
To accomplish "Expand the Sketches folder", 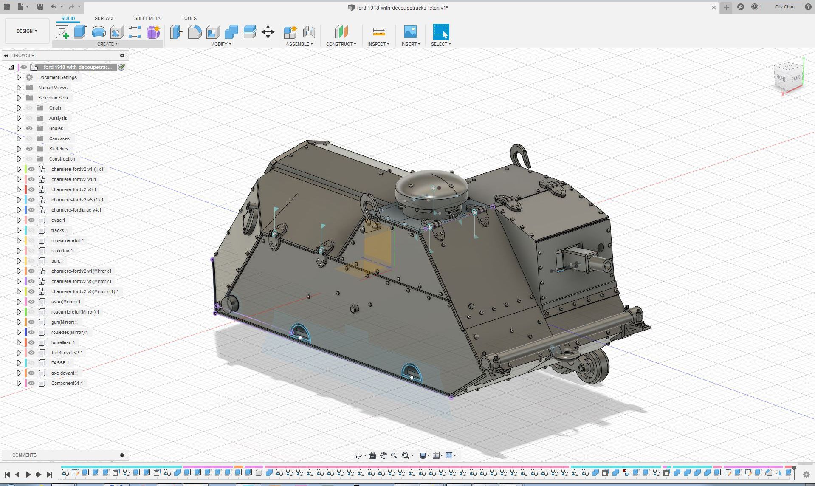I will pyautogui.click(x=19, y=149).
